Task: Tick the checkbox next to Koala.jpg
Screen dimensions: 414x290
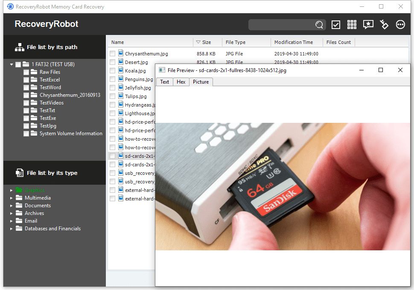Action: [x=113, y=71]
